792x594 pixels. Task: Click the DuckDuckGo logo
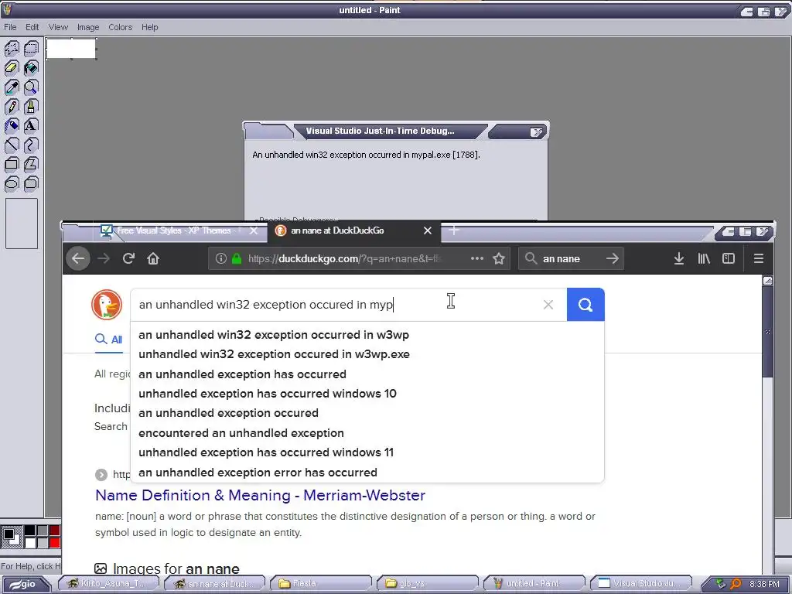107,305
